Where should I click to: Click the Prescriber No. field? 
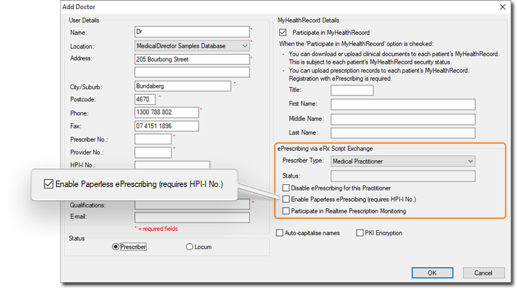[153, 139]
